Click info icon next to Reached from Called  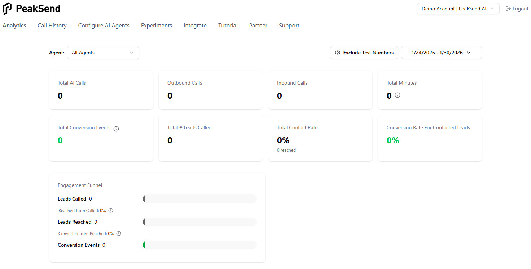click(x=111, y=210)
